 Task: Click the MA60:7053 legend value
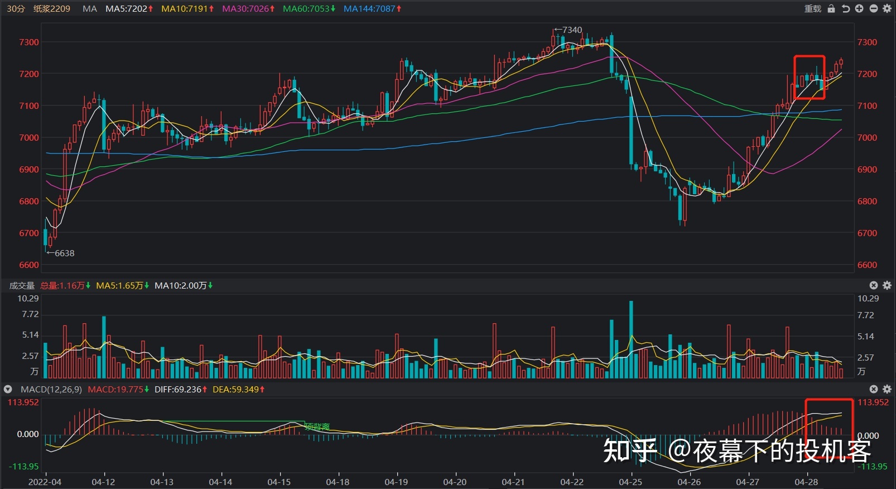tap(309, 8)
